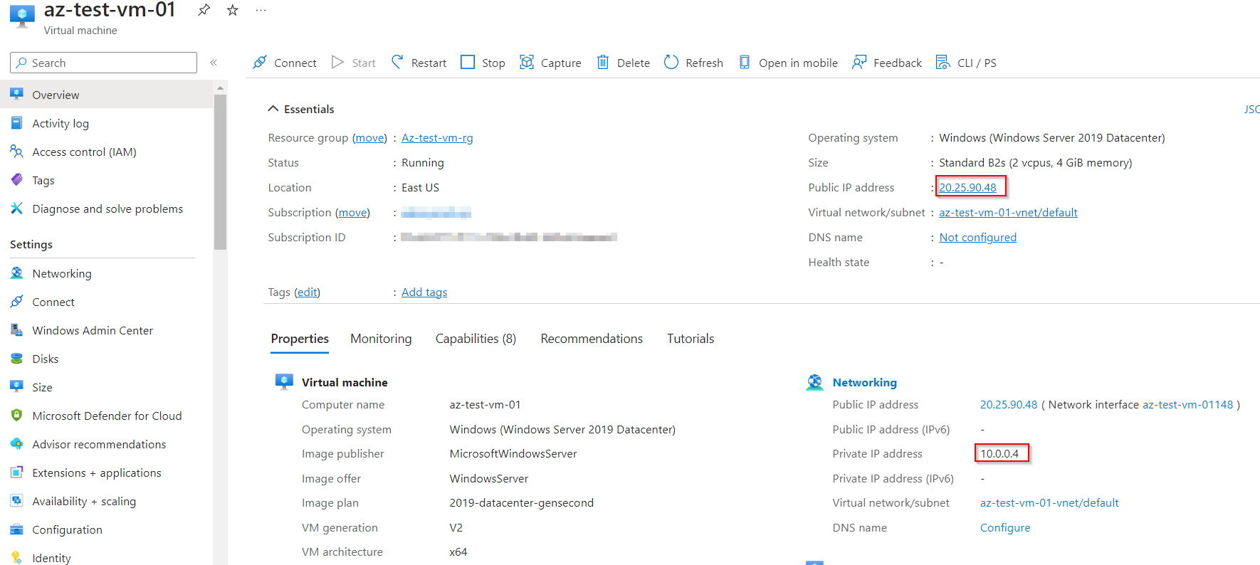Screen dimensions: 1260x565
Task: Stop the virtual machine
Action: (483, 63)
